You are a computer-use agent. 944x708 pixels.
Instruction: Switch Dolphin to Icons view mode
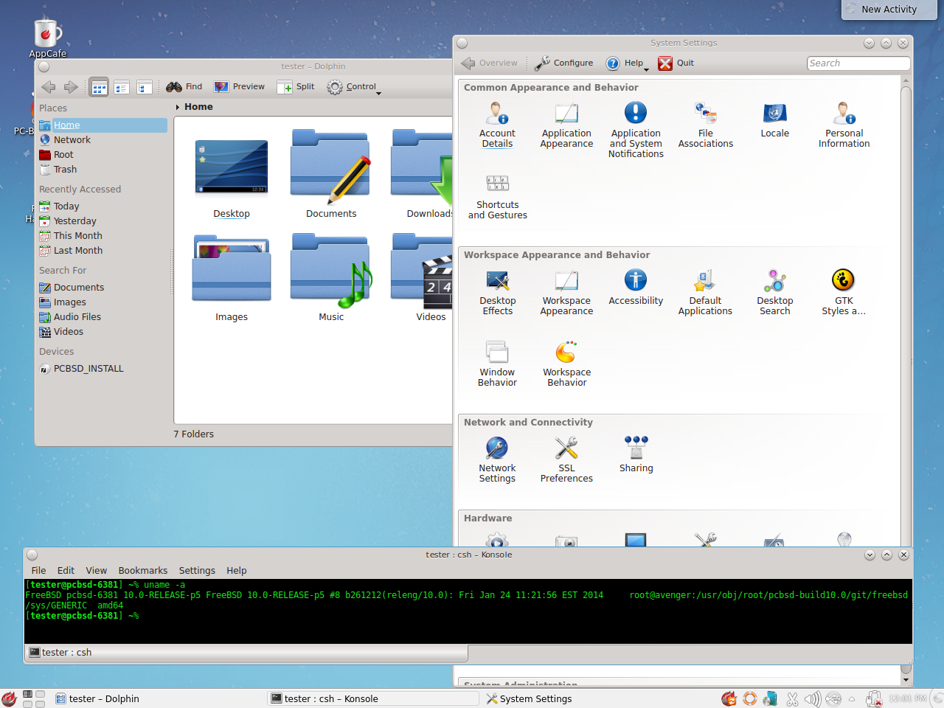pyautogui.click(x=100, y=87)
